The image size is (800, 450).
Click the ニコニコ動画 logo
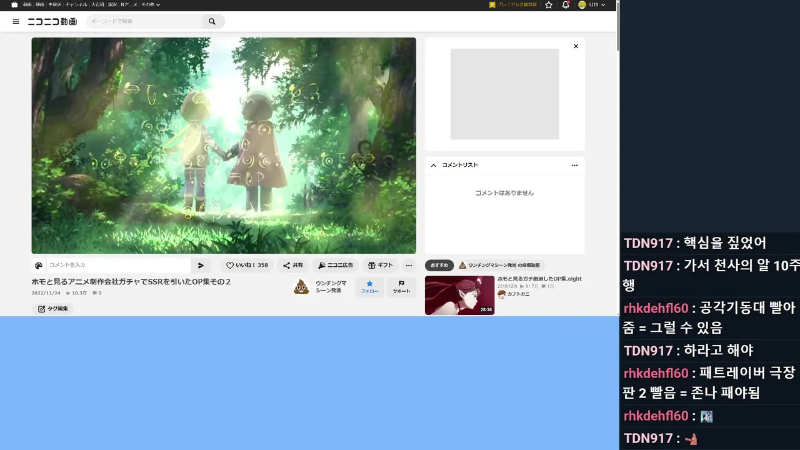(x=52, y=21)
